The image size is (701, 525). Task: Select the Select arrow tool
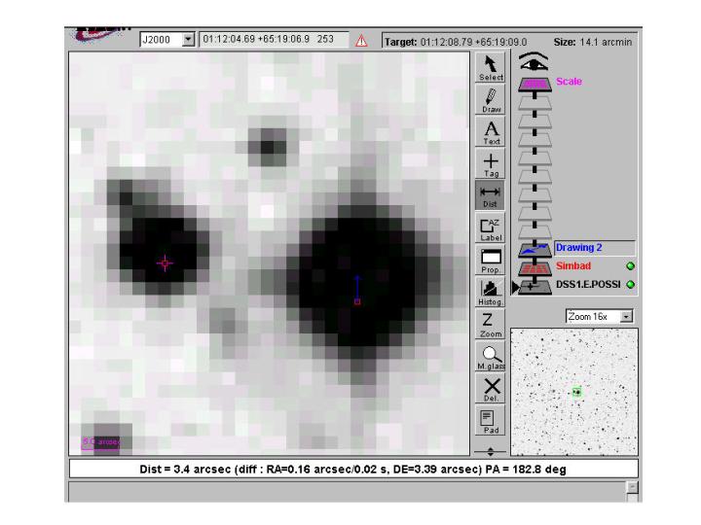492,68
